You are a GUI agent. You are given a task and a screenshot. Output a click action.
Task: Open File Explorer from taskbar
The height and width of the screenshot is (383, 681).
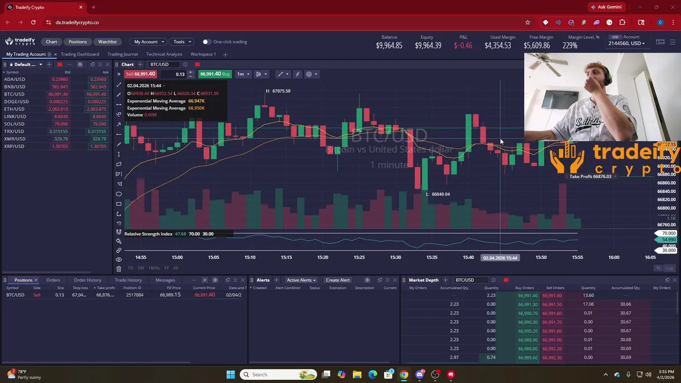pos(357,374)
